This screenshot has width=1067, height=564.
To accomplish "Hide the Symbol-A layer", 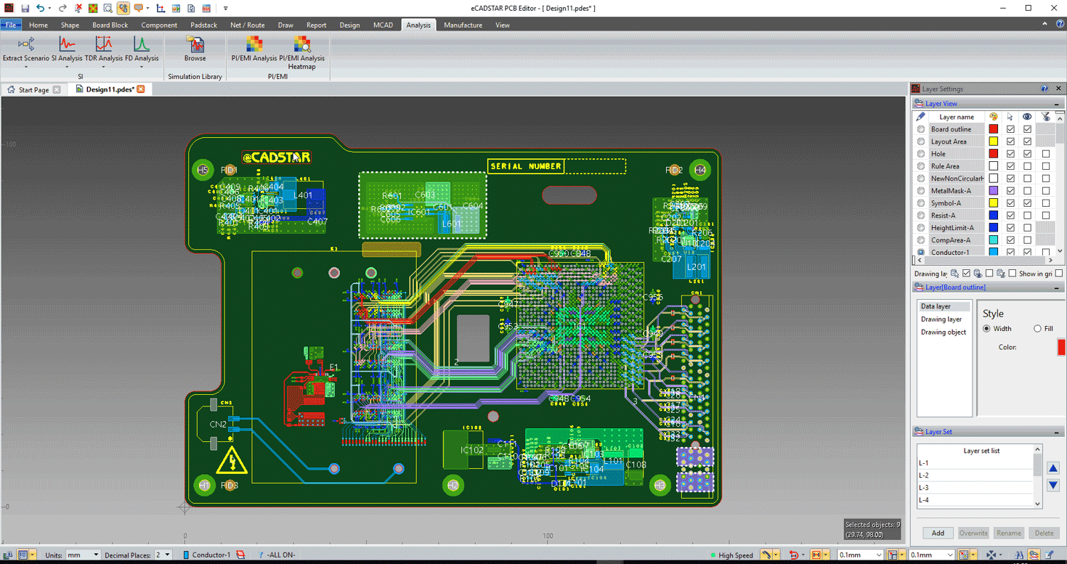I will 1027,203.
